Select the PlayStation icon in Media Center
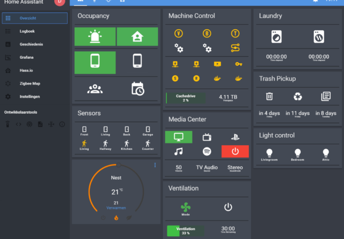 pyautogui.click(x=235, y=137)
